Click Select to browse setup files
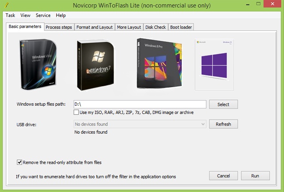The width and height of the screenshot is (284, 192). (223, 104)
